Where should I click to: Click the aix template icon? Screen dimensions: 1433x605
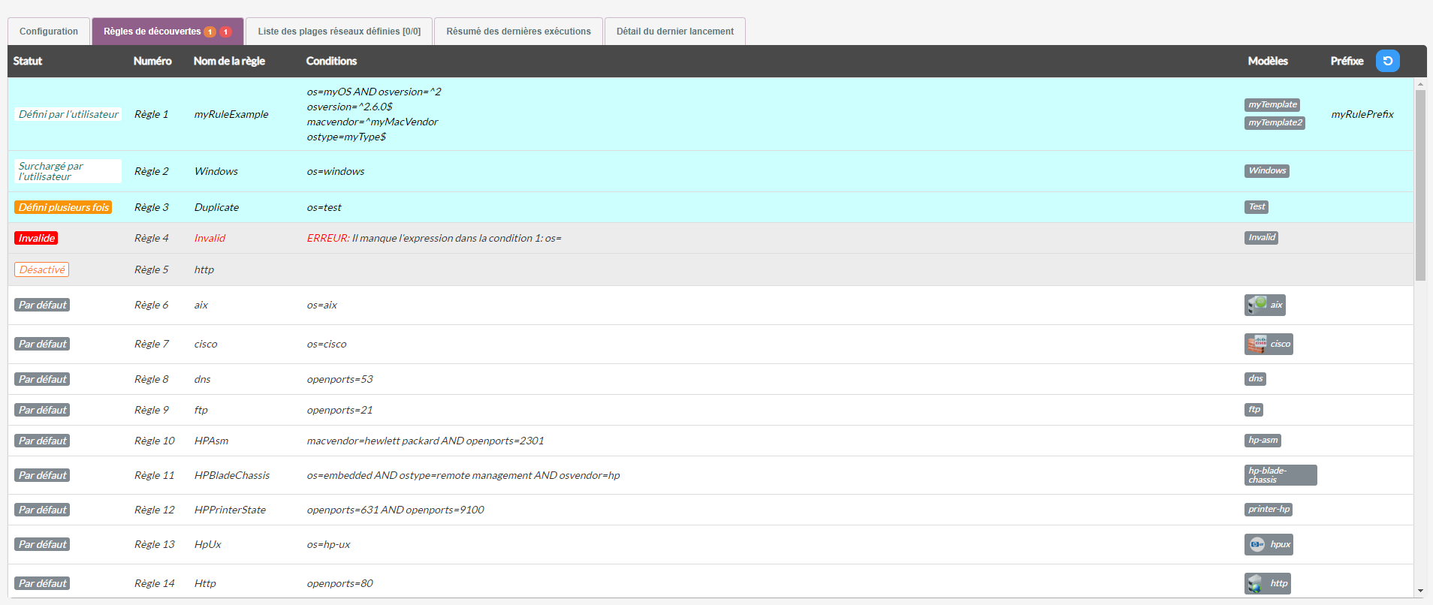point(1257,305)
